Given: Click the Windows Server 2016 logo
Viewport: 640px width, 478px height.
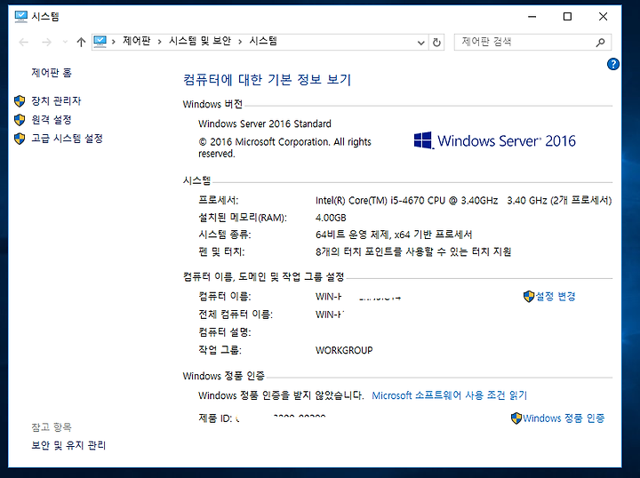Looking at the screenshot, I should (495, 140).
